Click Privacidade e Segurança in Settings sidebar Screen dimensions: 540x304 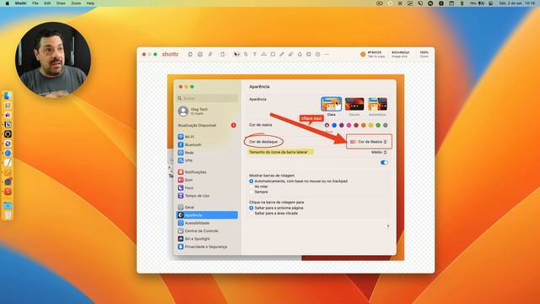pos(208,247)
